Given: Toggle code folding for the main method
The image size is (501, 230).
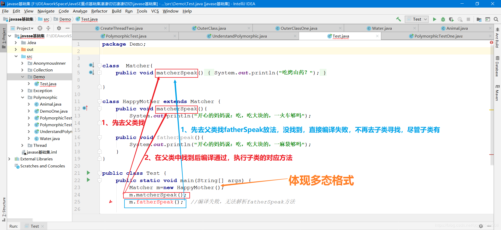Looking at the screenshot, I should (100, 180).
